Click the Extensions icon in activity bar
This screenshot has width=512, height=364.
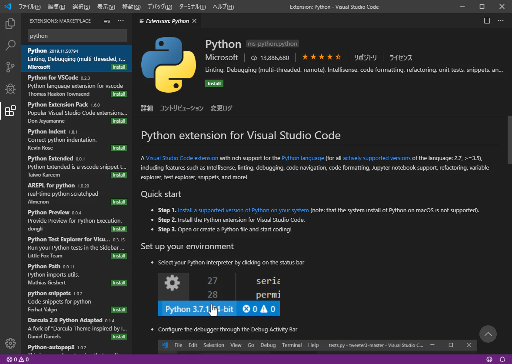[x=10, y=111]
